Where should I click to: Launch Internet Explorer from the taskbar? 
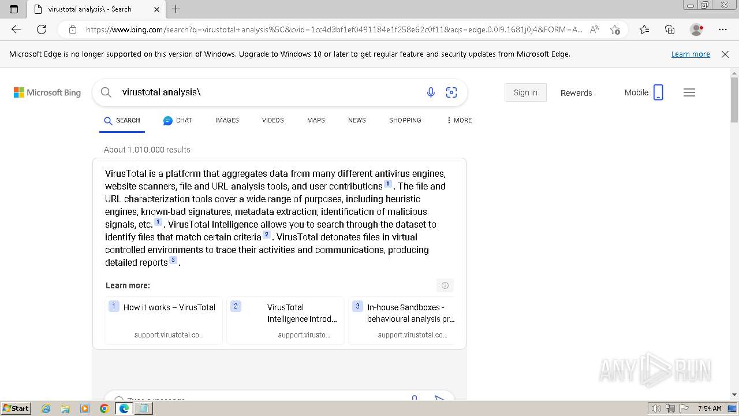point(46,408)
